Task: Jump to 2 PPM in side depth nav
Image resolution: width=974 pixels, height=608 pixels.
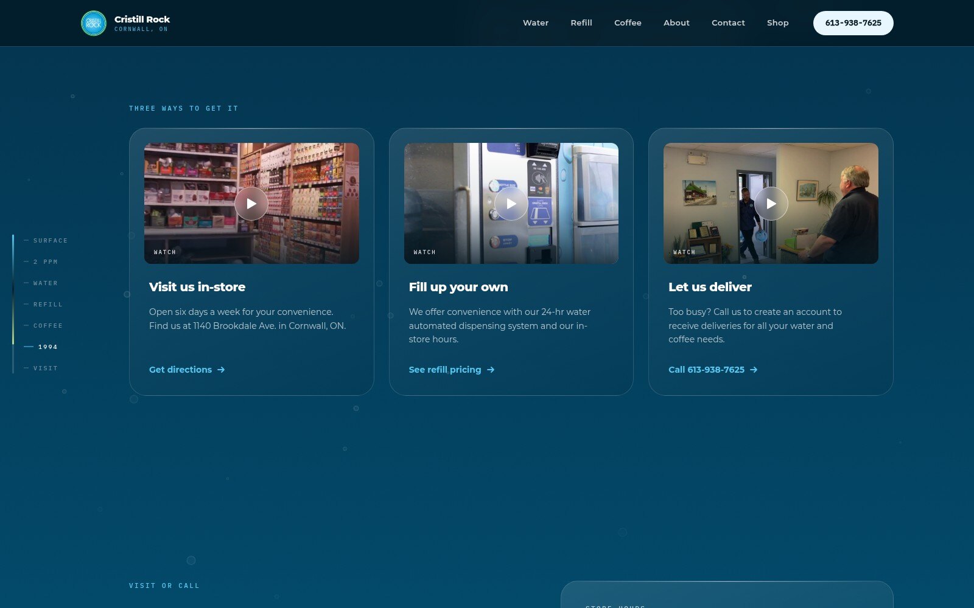Action: point(41,262)
